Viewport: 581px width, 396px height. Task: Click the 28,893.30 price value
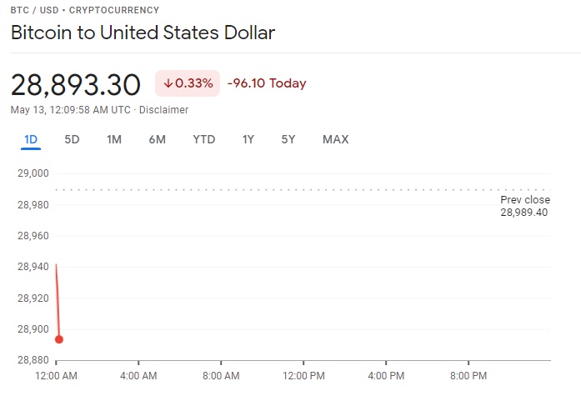pyautogui.click(x=76, y=84)
